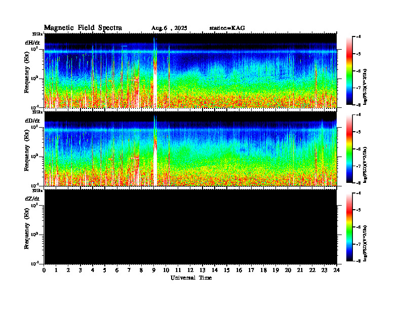Click the hour 18 tick label
The height and width of the screenshot is (310, 401).
click(263, 270)
